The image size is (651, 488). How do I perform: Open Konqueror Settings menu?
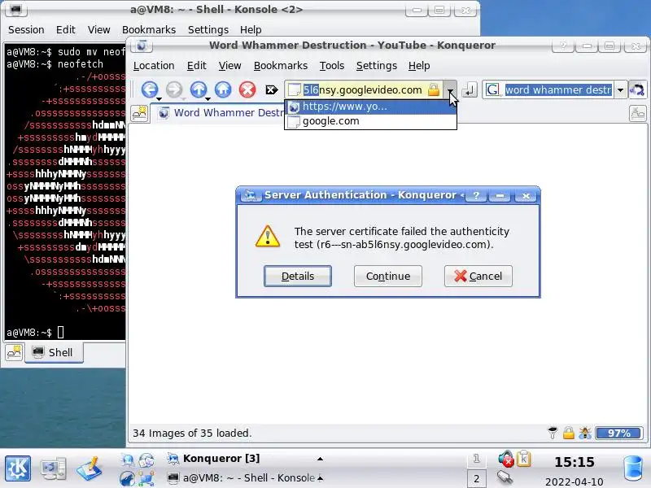[377, 66]
